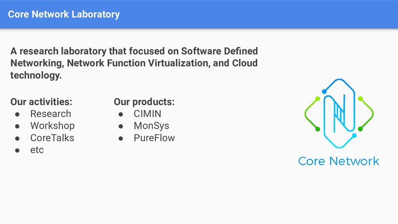This screenshot has height=224, width=398.
Task: Select the Research list item
Action: coord(51,114)
